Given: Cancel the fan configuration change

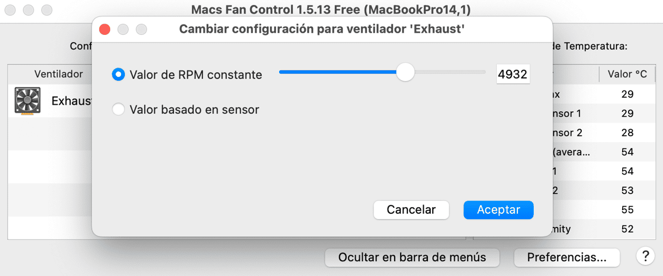Looking at the screenshot, I should (x=411, y=210).
